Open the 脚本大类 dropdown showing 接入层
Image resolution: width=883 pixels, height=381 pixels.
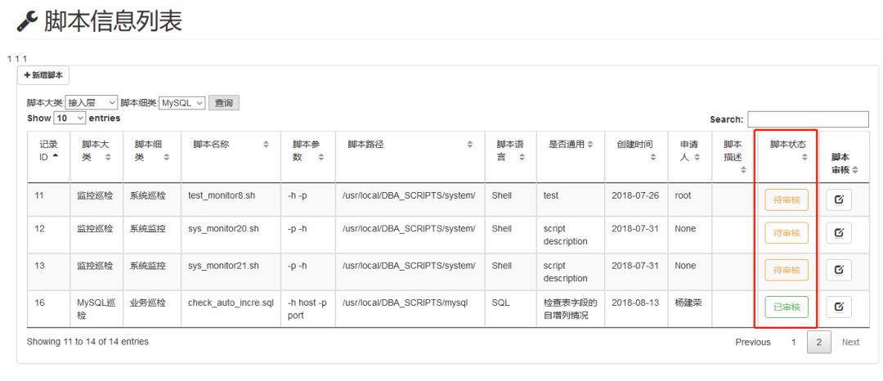click(x=92, y=103)
